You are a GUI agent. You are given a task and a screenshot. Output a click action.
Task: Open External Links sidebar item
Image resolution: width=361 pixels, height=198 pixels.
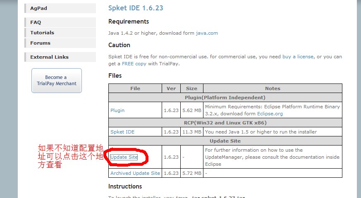point(60,57)
